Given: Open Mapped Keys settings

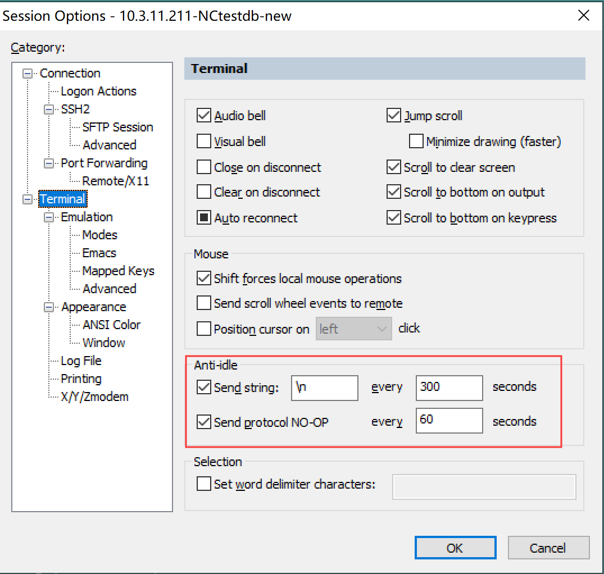Looking at the screenshot, I should click(118, 271).
